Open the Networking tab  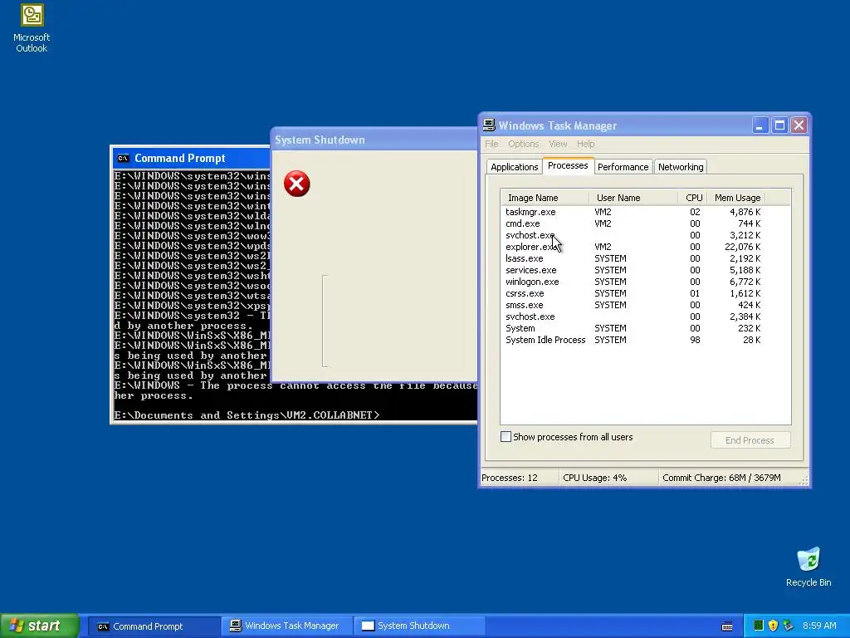(x=681, y=167)
